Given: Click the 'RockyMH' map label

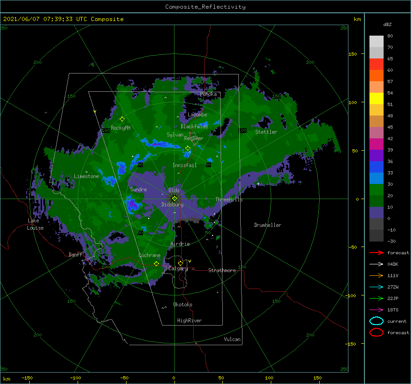Looking at the screenshot, I should tap(121, 128).
